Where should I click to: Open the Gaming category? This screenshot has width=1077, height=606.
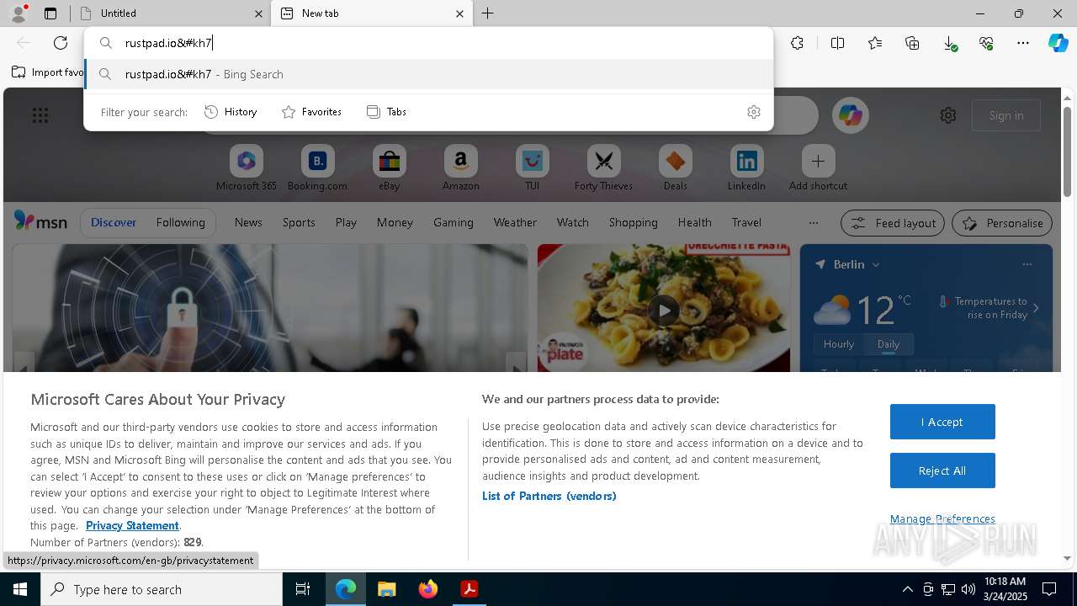(454, 222)
